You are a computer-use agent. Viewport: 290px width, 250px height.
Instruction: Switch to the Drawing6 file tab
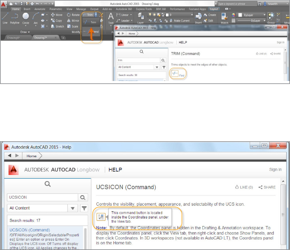point(13,38)
